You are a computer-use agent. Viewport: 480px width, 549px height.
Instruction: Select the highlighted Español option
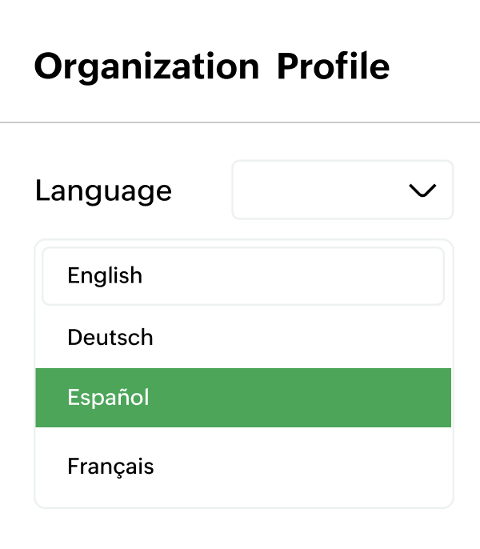click(242, 398)
